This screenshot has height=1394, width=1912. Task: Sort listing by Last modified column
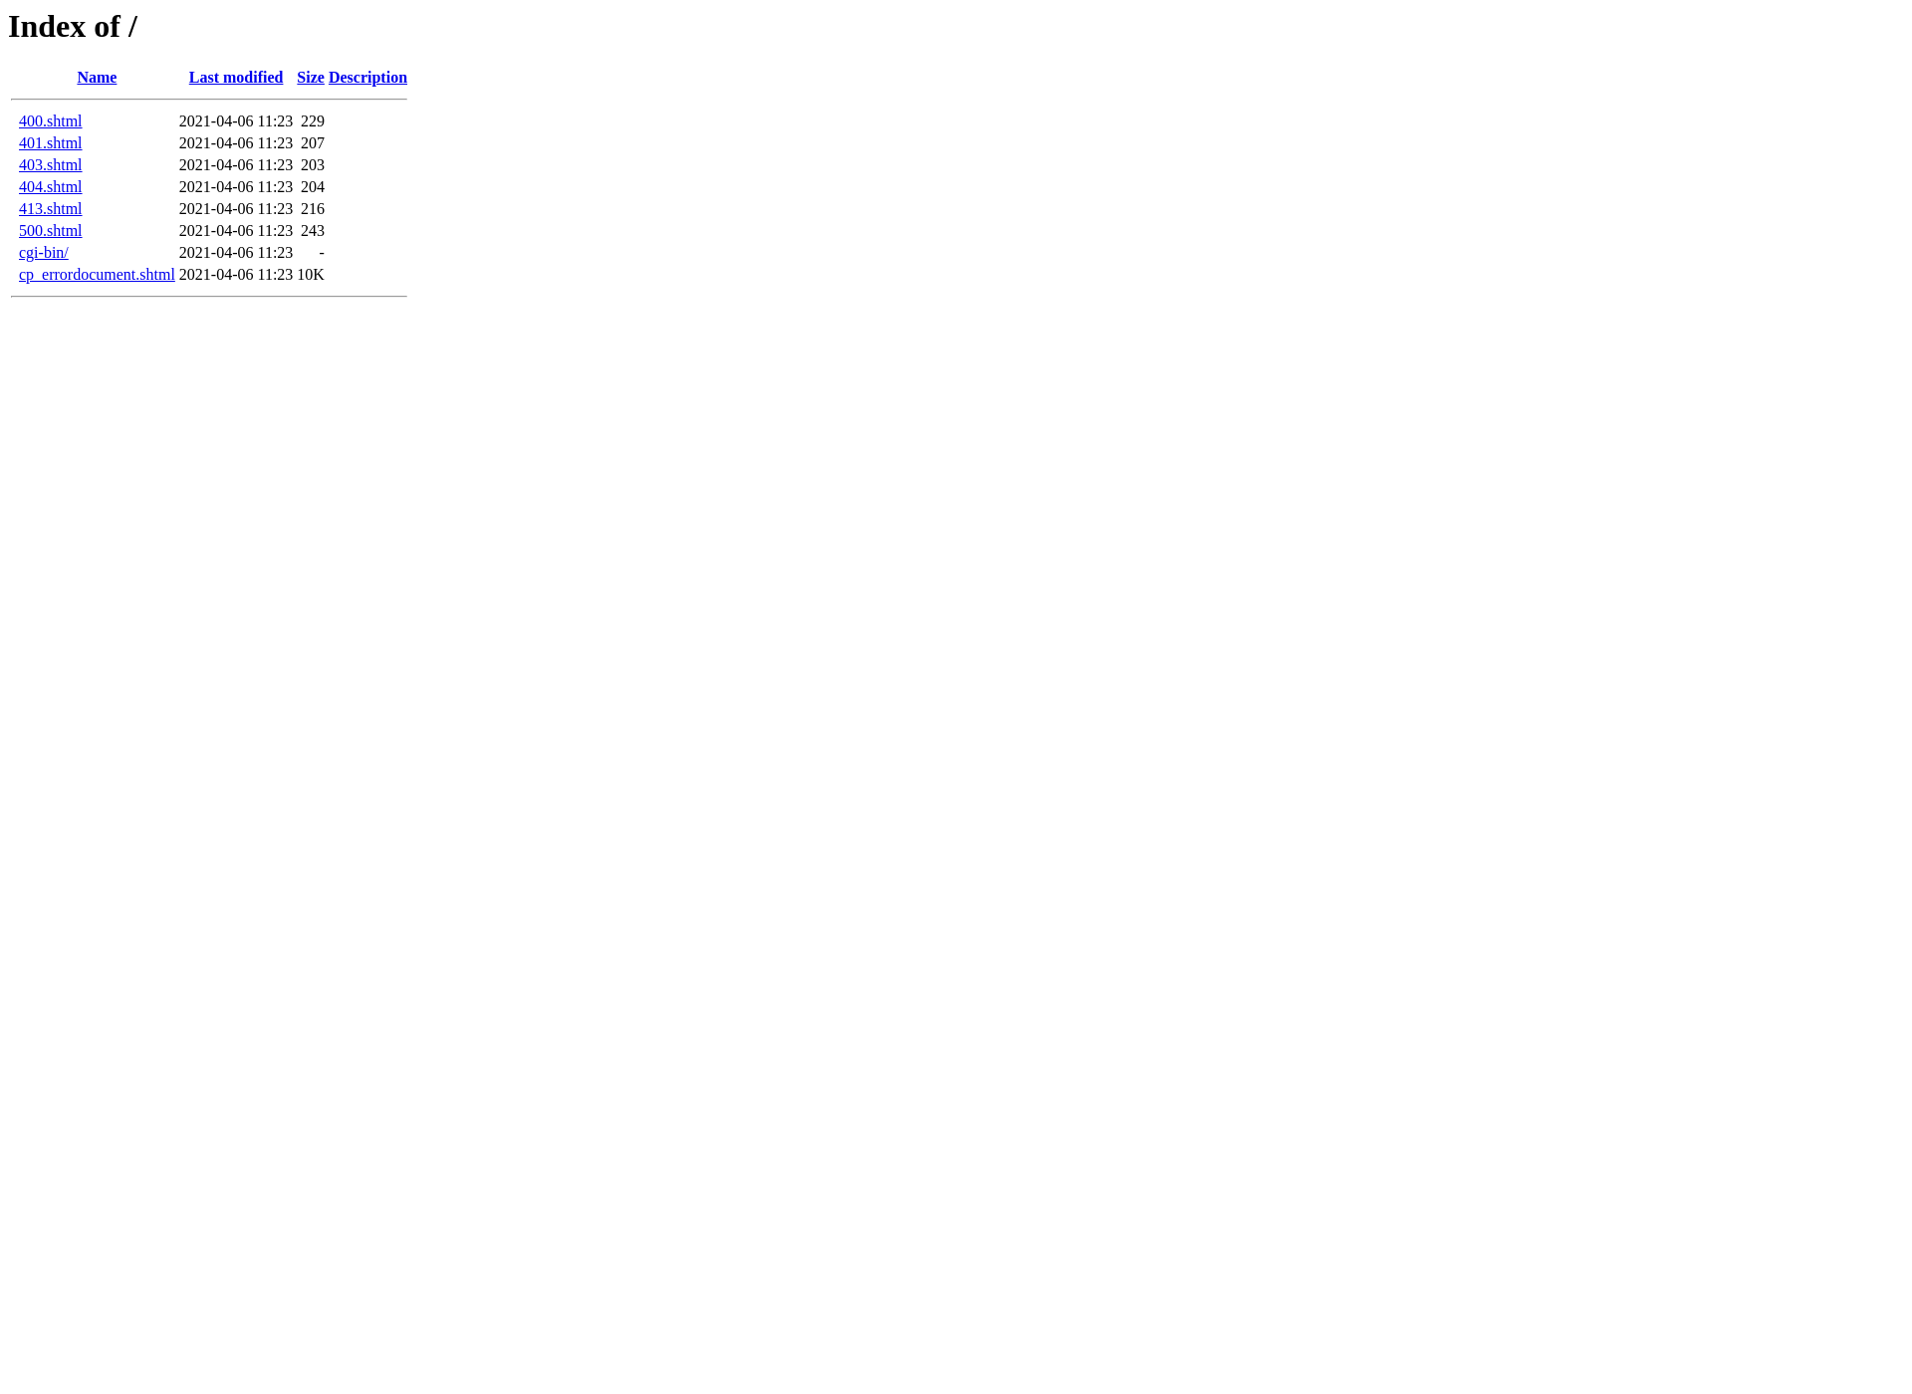235,78
